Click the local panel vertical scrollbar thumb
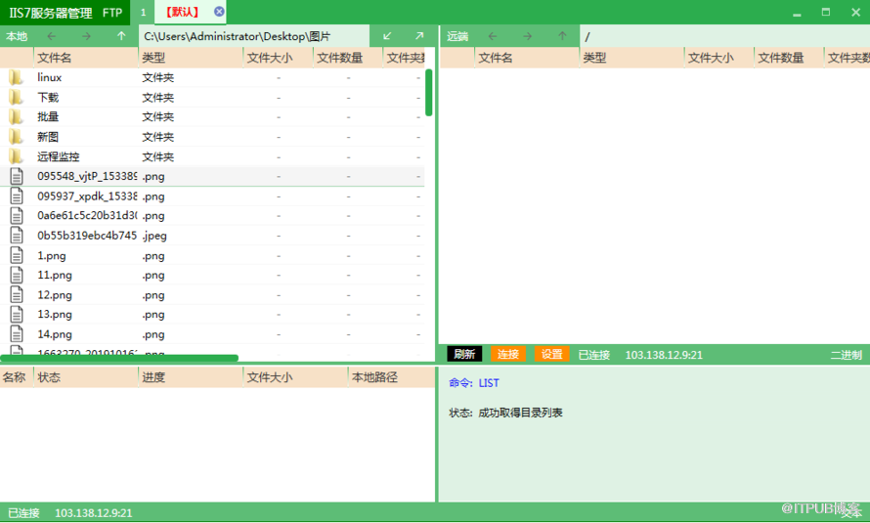The width and height of the screenshot is (870, 523). (x=429, y=92)
